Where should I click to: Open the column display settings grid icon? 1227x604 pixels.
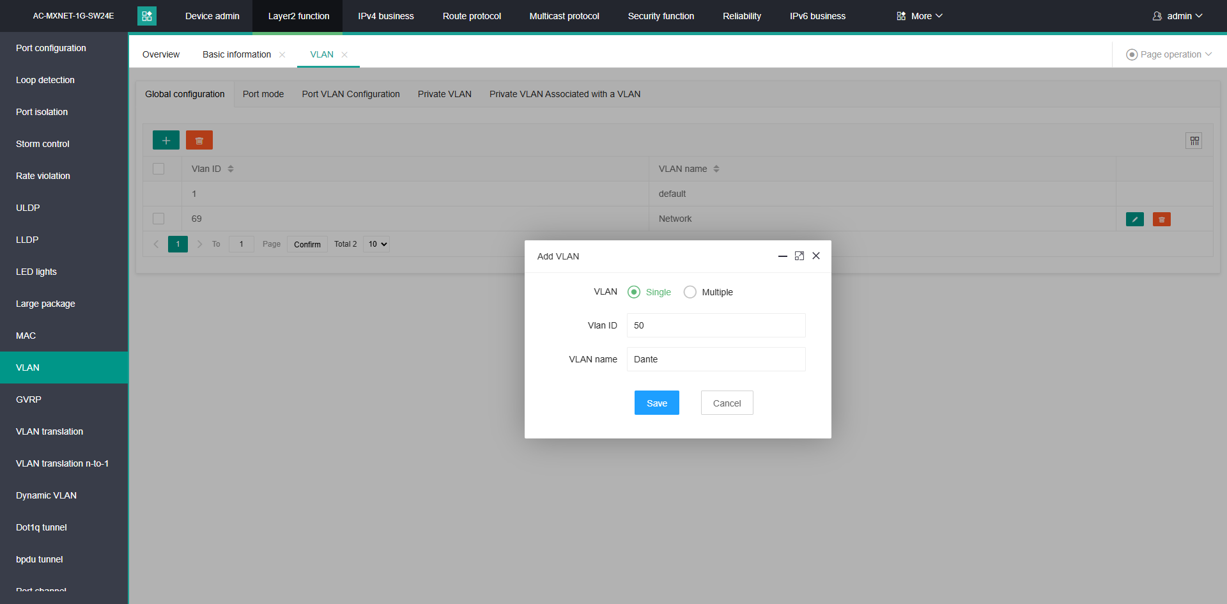tap(1193, 141)
